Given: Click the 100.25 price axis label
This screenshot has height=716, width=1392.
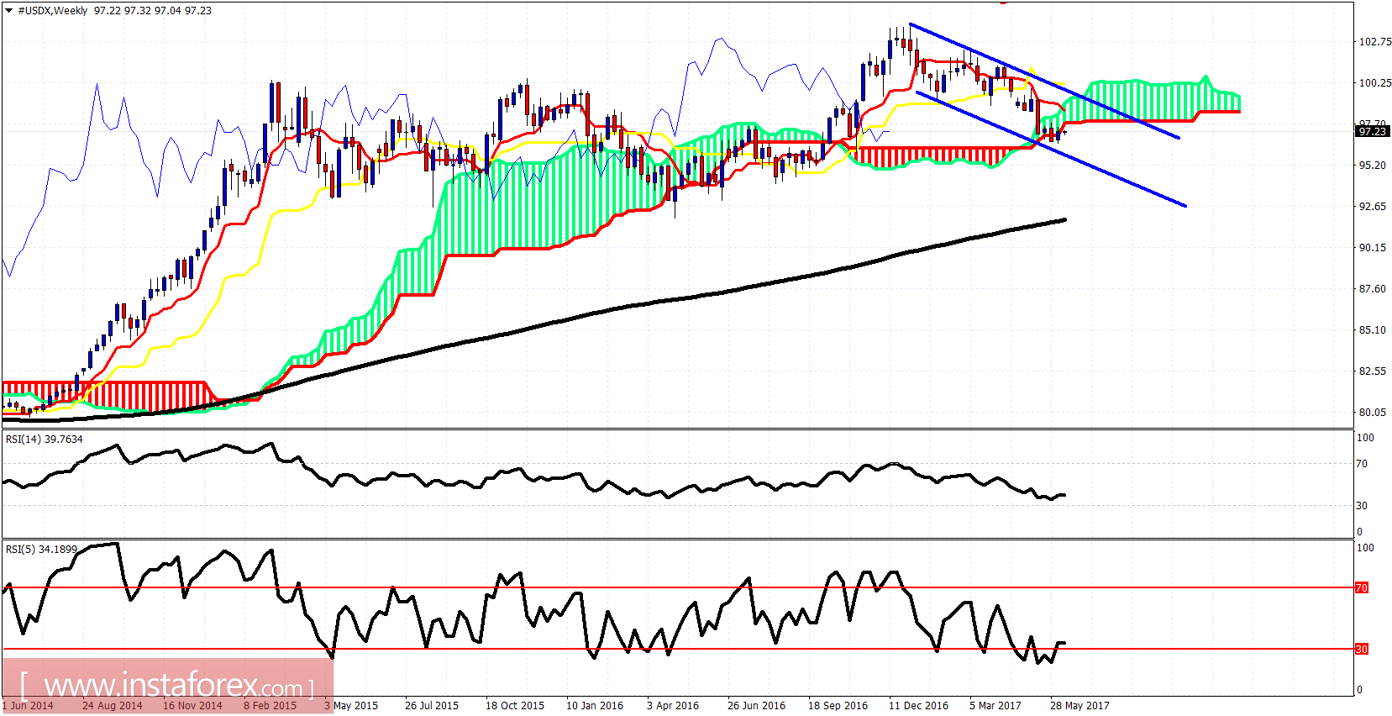Looking at the screenshot, I should 1374,83.
